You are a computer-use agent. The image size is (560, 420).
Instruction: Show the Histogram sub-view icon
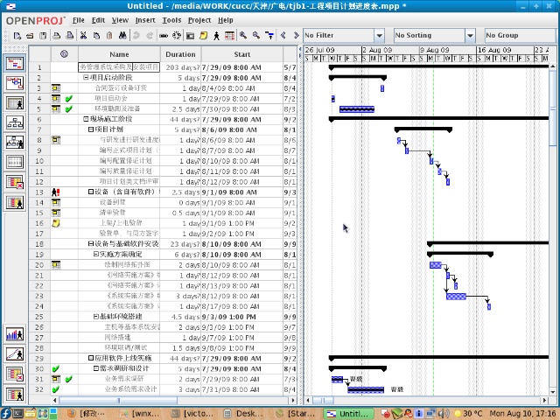(14, 334)
